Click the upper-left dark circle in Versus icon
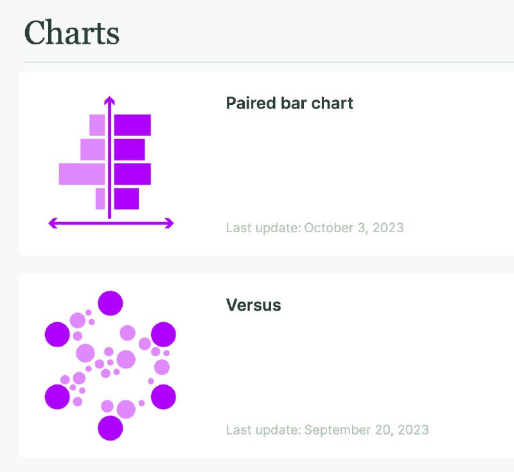 pyautogui.click(x=57, y=334)
